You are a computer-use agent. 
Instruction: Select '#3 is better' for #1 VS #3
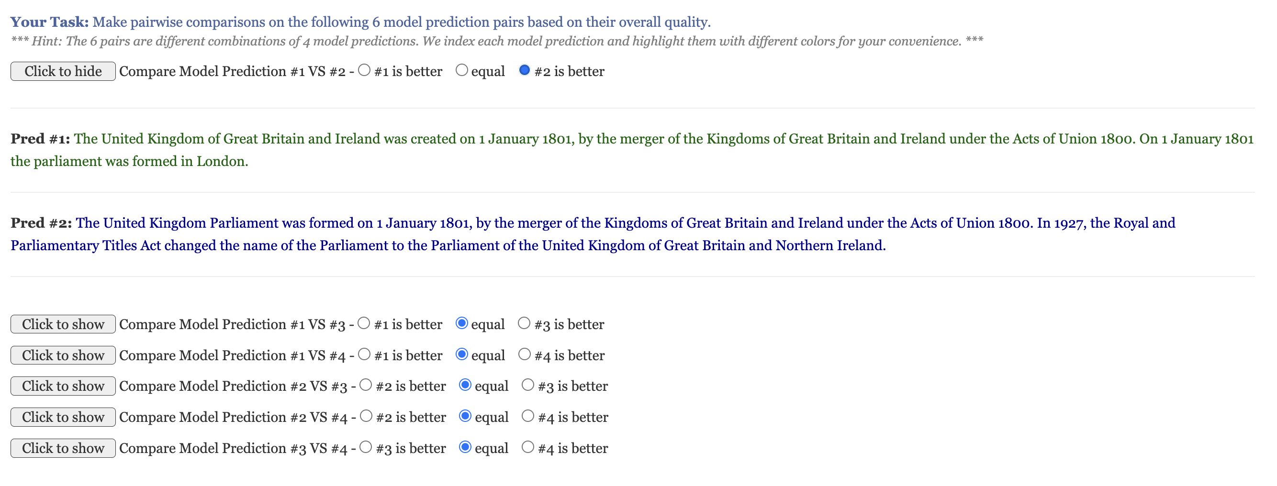(524, 323)
